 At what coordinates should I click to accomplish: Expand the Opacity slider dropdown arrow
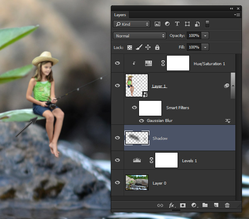pos(205,36)
